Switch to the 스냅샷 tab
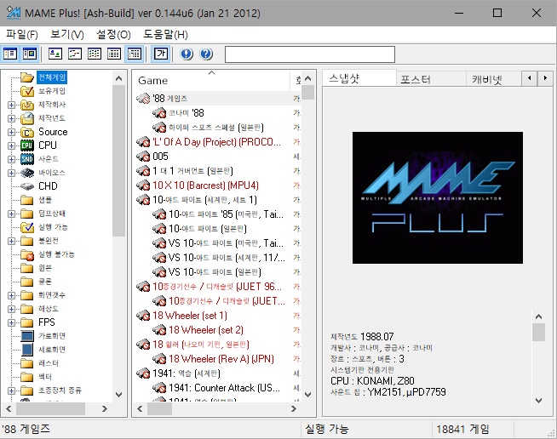557x439 pixels. tap(359, 78)
